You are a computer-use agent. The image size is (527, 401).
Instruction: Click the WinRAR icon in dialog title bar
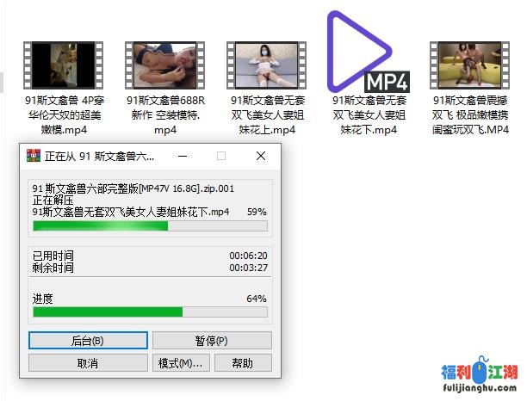(34, 156)
